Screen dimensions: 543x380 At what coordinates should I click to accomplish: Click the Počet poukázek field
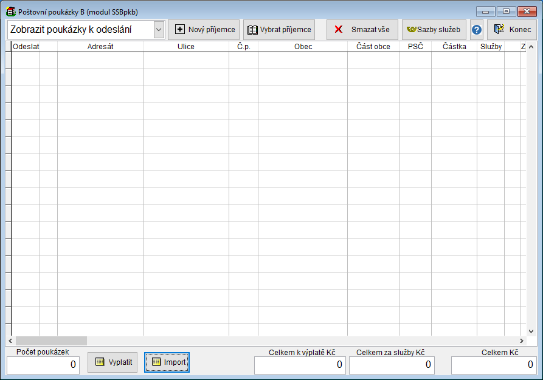(x=43, y=365)
